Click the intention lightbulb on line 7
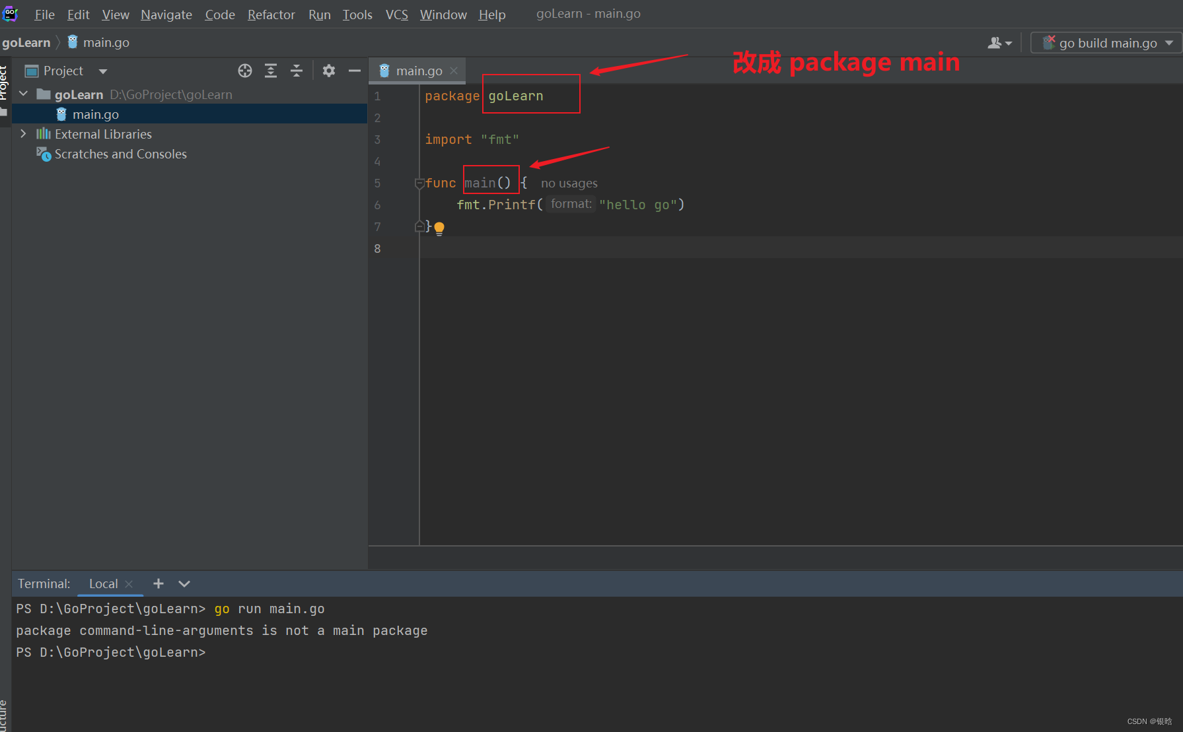The height and width of the screenshot is (732, 1183). pyautogui.click(x=439, y=227)
